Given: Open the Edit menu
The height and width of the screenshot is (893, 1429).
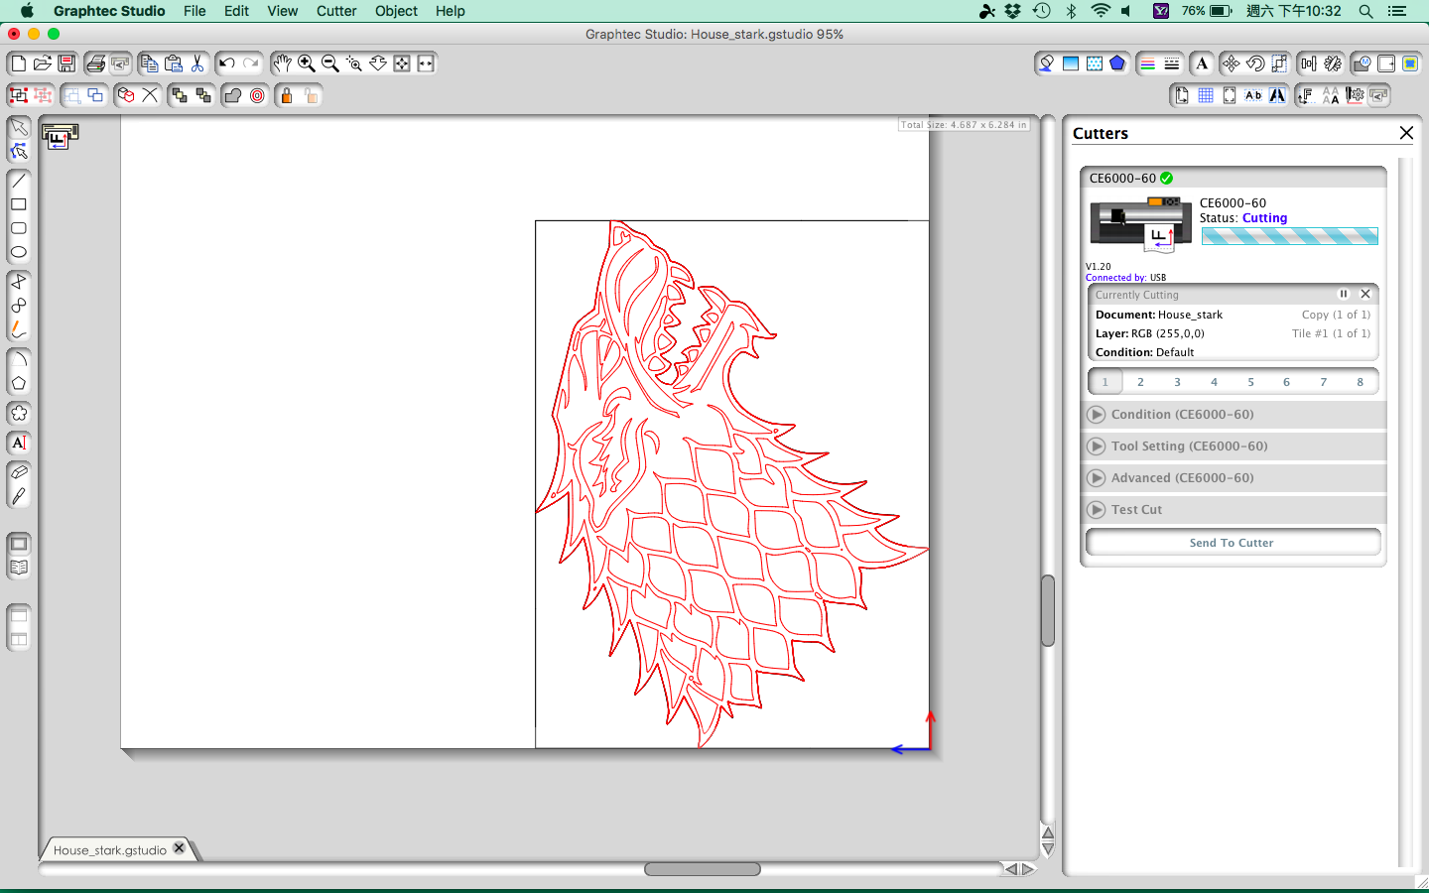Looking at the screenshot, I should [x=236, y=11].
